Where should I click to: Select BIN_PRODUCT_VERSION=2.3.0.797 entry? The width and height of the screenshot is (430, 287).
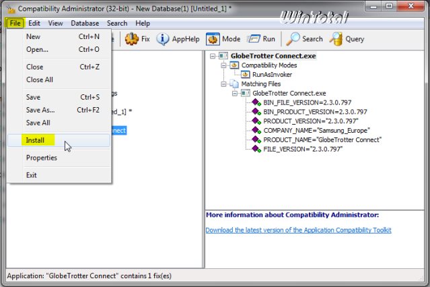[315, 112]
